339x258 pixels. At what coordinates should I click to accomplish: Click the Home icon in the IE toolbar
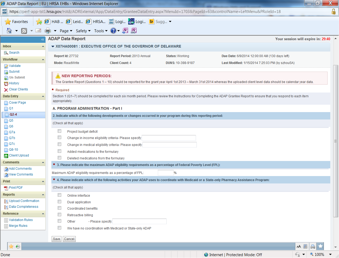tap(9, 31)
